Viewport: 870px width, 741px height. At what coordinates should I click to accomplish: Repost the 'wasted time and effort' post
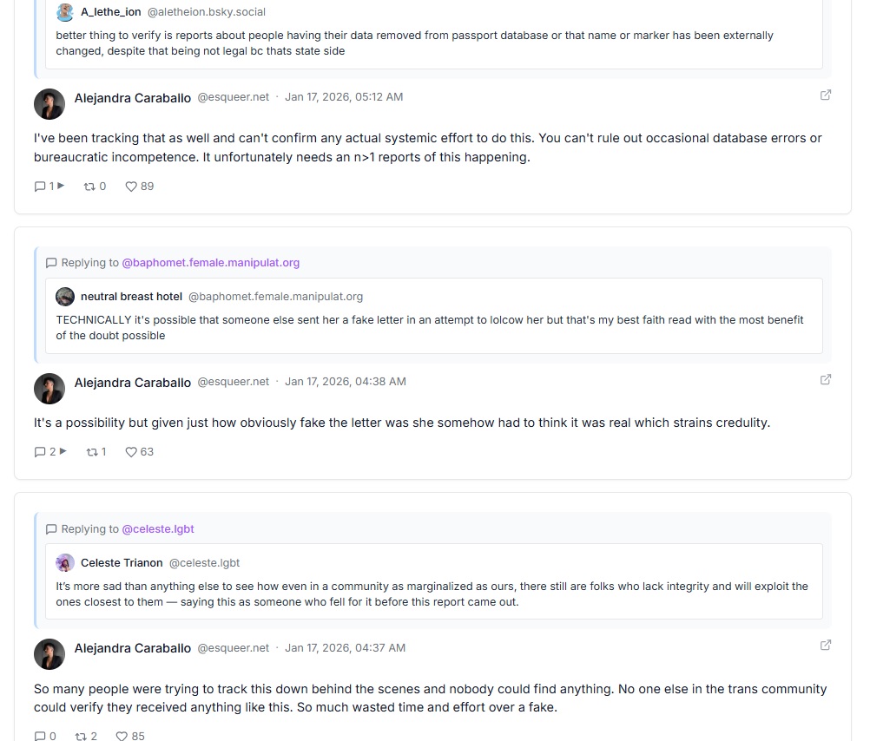click(x=81, y=736)
